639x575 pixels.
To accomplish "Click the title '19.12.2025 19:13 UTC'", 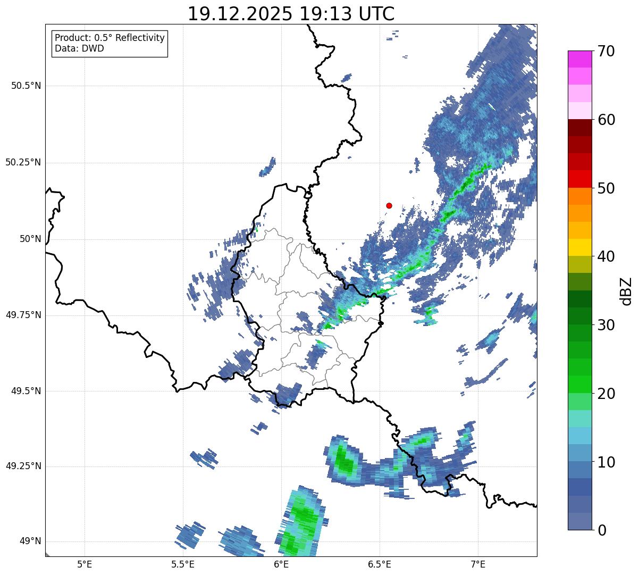I will coord(291,14).
